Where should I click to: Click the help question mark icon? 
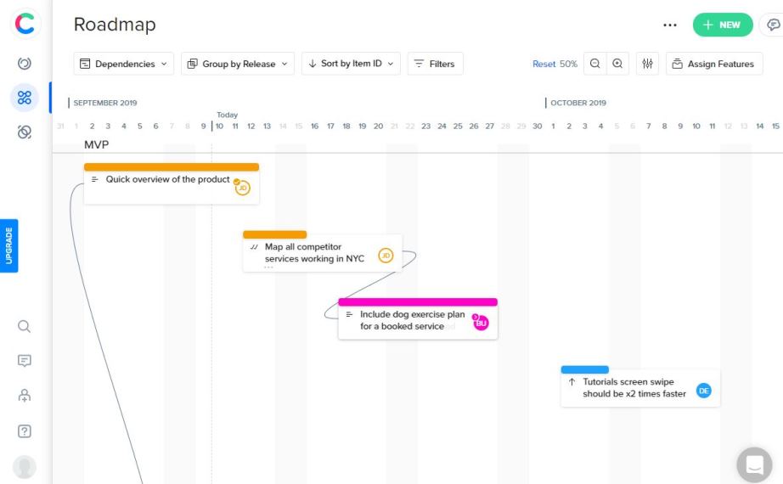pyautogui.click(x=25, y=431)
